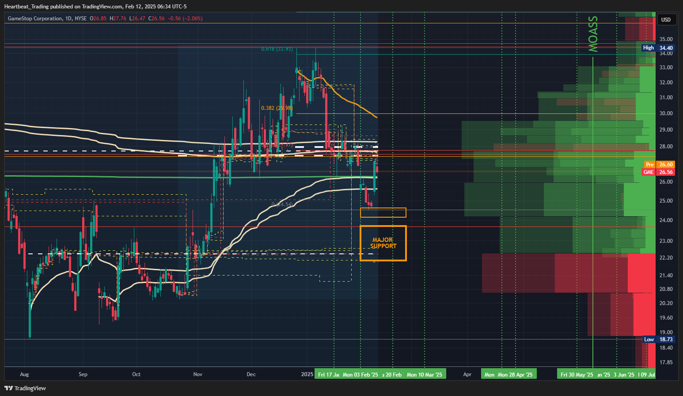Click the Apr label on time axis
The image size is (683, 396).
[467, 374]
